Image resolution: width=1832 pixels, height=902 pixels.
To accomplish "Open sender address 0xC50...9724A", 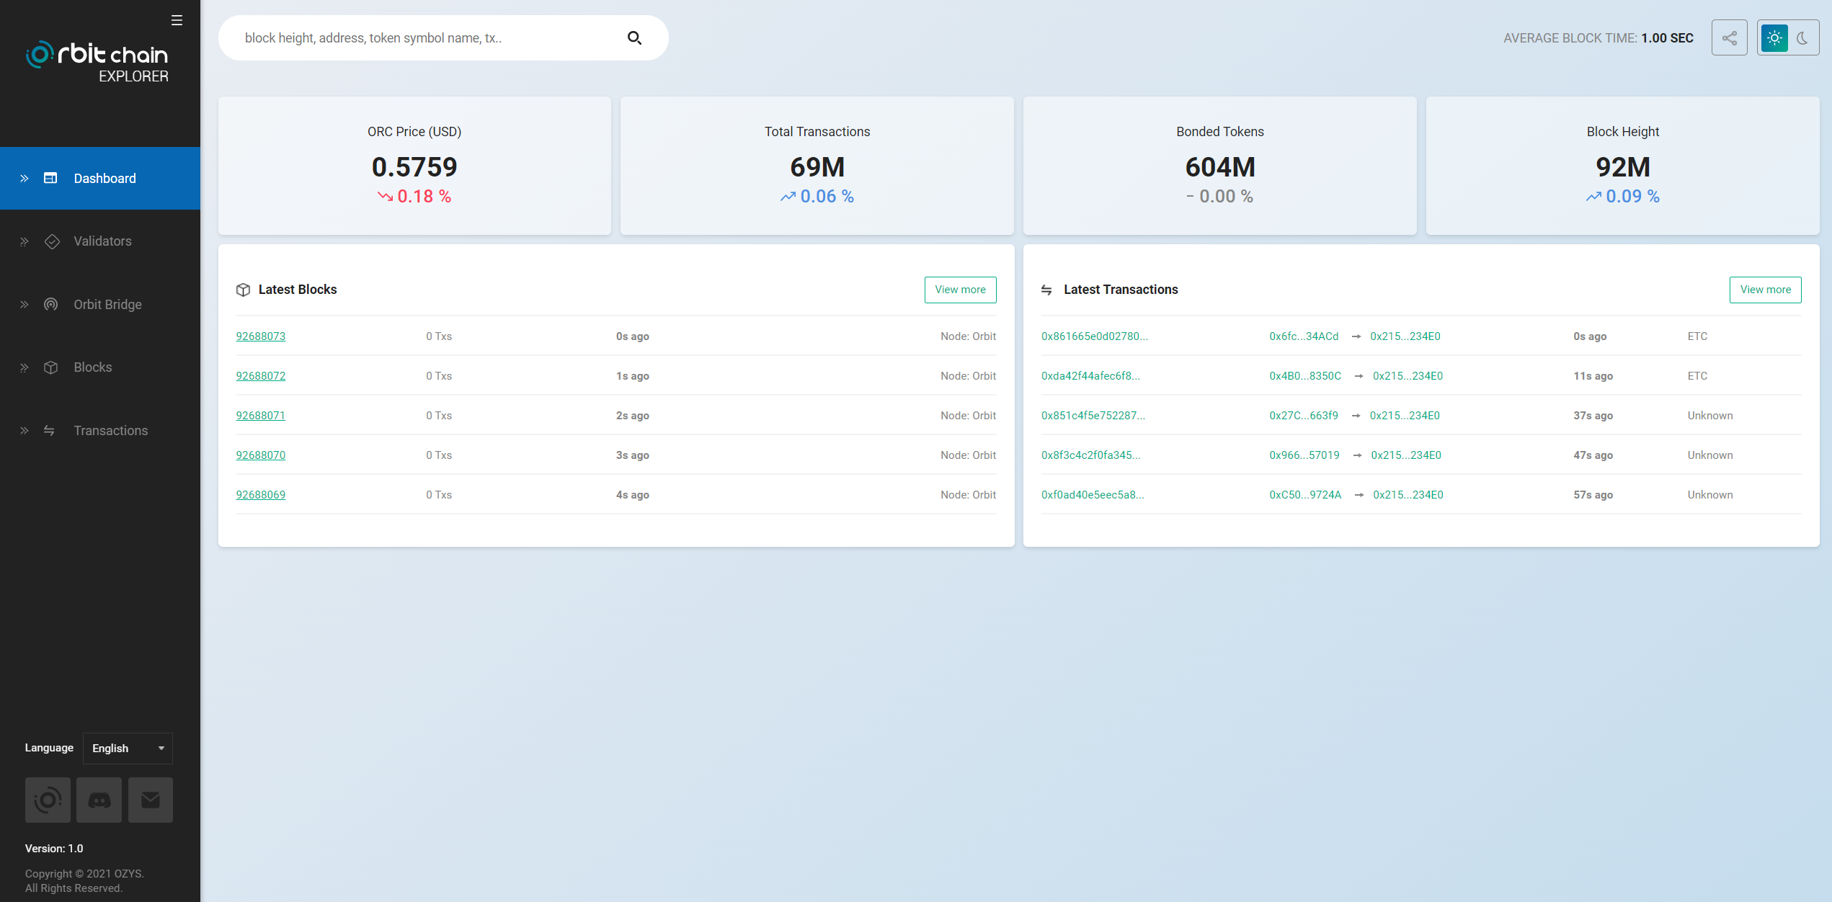I will (1305, 495).
